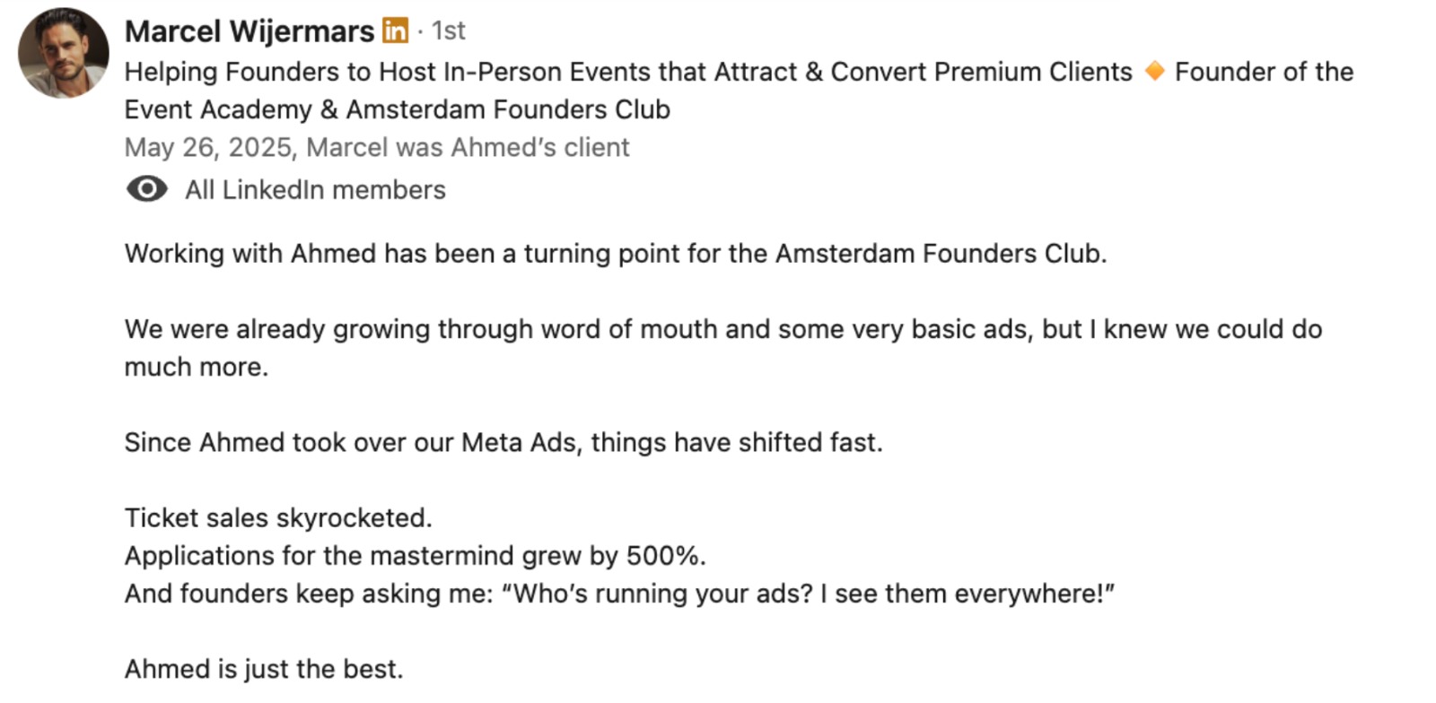Click Marcel Wijermars' profile photo
Image resolution: width=1436 pixels, height=703 pixels.
63,53
